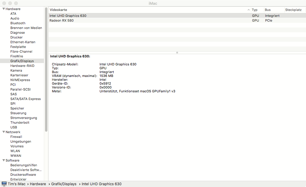Select SATA/SATA Express entry
The image size is (306, 187).
coord(25,99)
